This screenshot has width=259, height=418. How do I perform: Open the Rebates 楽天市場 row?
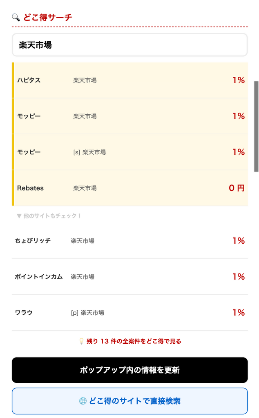[130, 188]
